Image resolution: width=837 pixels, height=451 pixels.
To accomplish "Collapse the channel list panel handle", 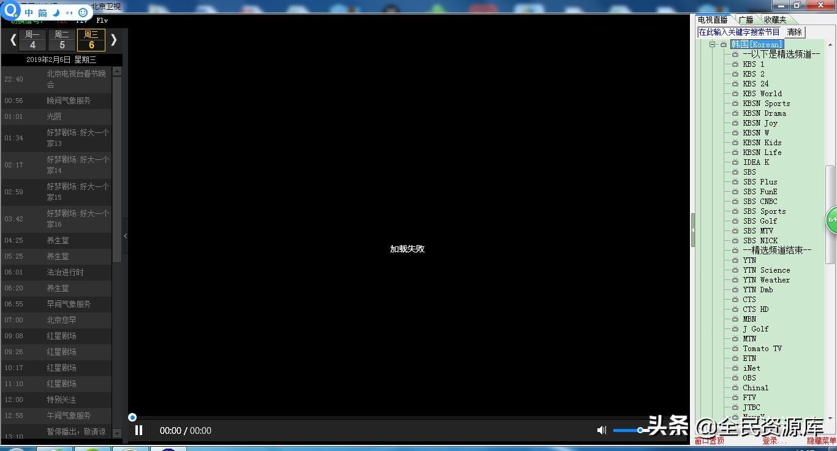I will click(x=693, y=230).
